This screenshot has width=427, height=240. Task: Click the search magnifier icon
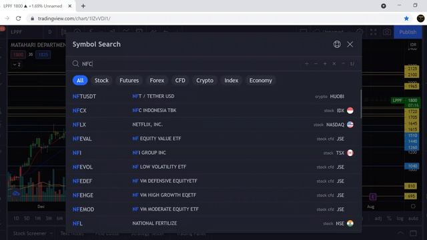[75, 64]
